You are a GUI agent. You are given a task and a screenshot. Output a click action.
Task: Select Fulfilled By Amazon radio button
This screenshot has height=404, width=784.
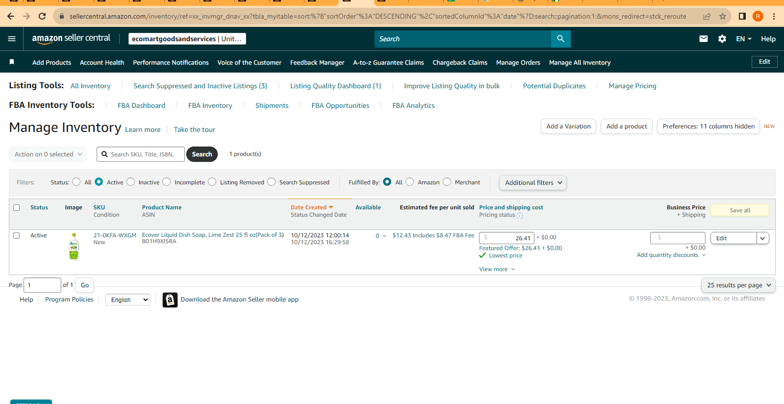410,182
